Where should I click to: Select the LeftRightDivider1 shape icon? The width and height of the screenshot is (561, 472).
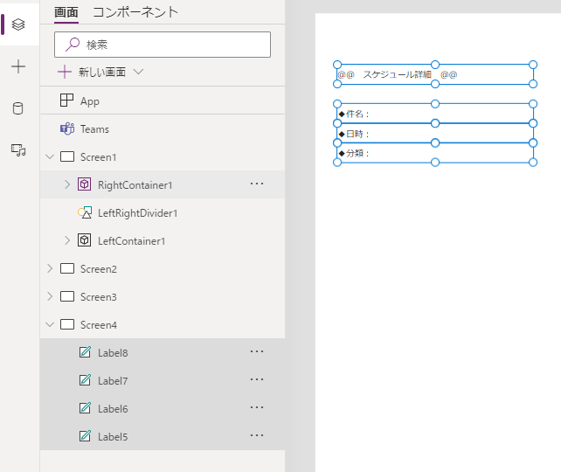pos(85,212)
